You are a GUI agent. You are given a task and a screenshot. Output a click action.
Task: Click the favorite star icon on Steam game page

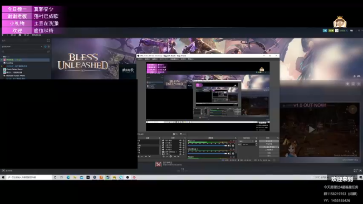[358, 84]
